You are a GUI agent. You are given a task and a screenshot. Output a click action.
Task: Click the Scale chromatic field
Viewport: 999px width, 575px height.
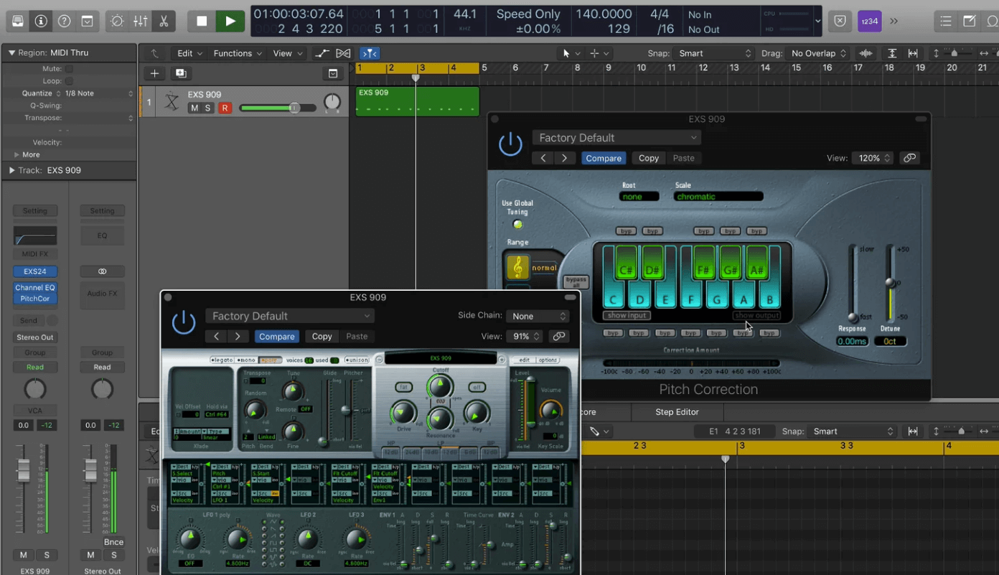tap(718, 196)
